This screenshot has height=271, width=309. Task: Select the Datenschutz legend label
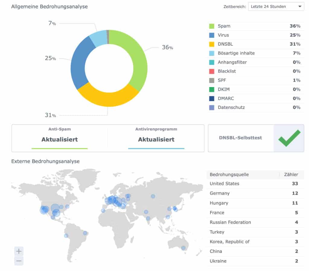click(231, 108)
